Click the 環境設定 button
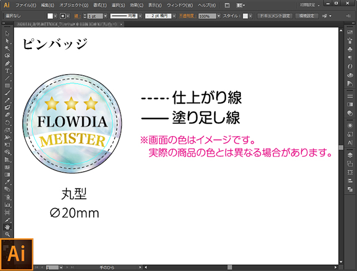The image size is (357, 271). tap(306, 16)
